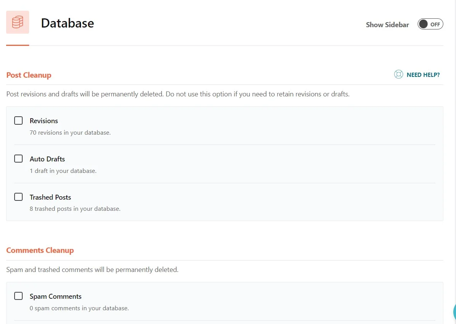Click the spam and trashed comments description
Viewport: 456px width, 324px height.
pyautogui.click(x=92, y=270)
